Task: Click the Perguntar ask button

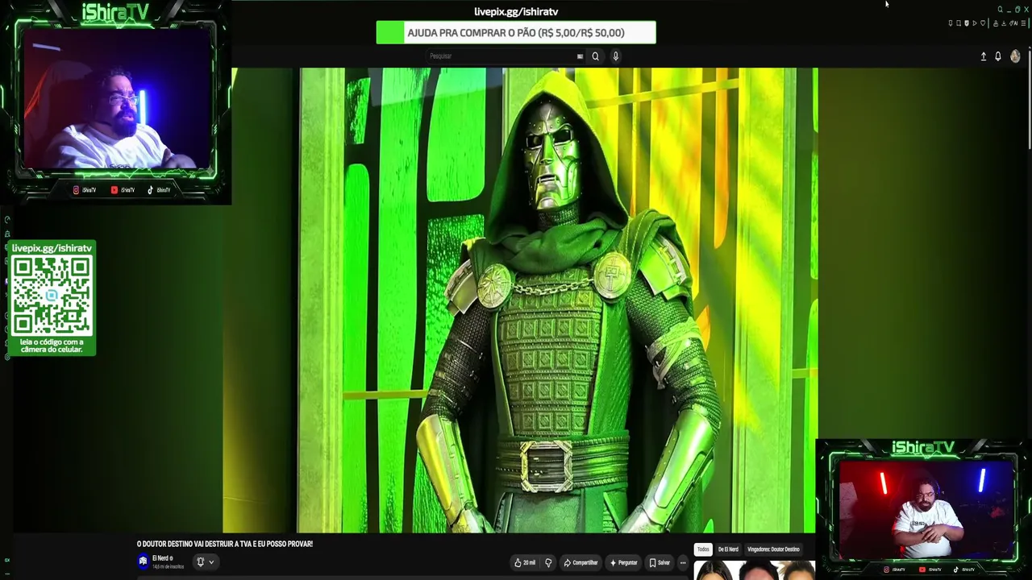Action: point(624,562)
